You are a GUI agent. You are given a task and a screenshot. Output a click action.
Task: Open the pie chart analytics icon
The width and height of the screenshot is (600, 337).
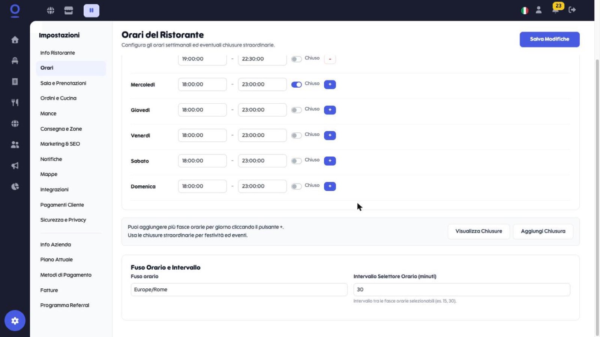(15, 186)
